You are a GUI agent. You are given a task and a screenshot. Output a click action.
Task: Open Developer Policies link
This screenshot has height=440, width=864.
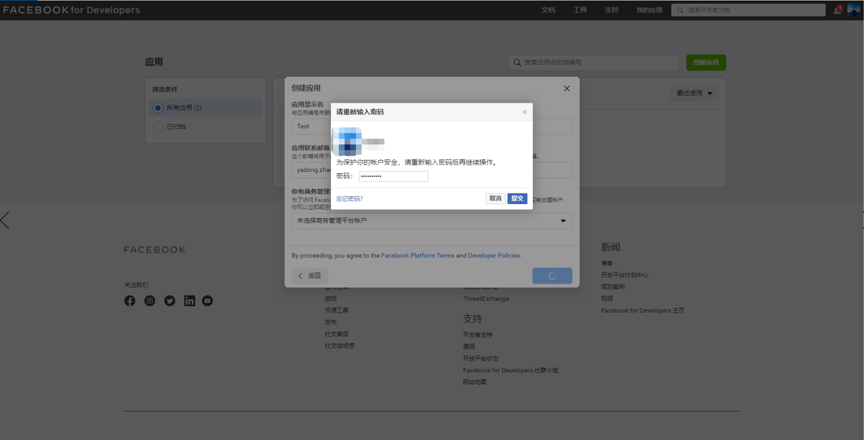[494, 255]
